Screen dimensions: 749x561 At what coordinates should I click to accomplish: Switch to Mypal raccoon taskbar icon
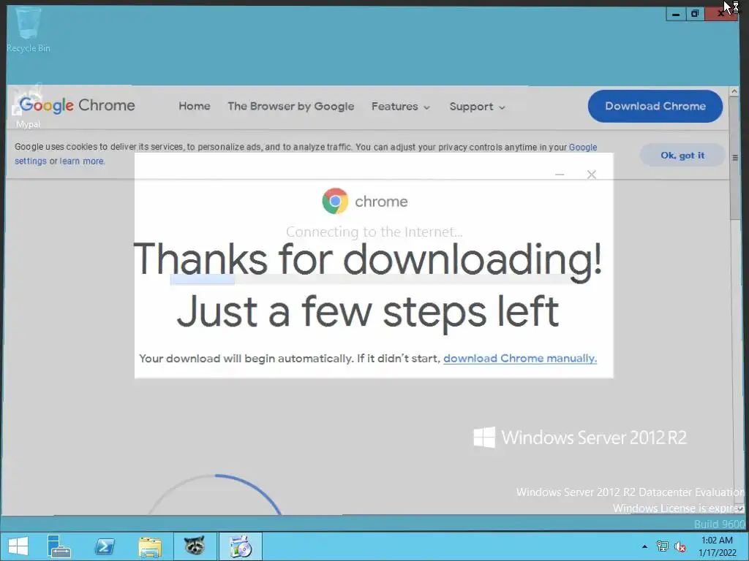195,546
